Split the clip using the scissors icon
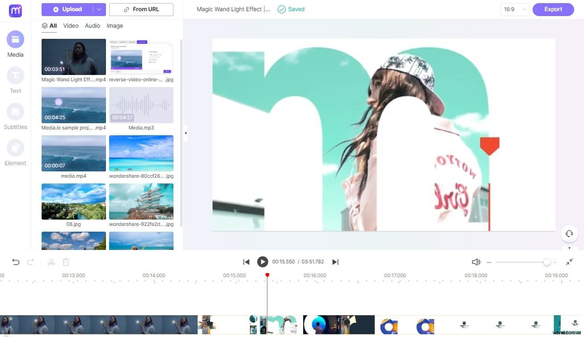This screenshot has height=337, width=584. click(x=51, y=262)
